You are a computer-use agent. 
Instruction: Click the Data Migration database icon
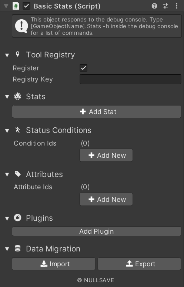pos(17,248)
